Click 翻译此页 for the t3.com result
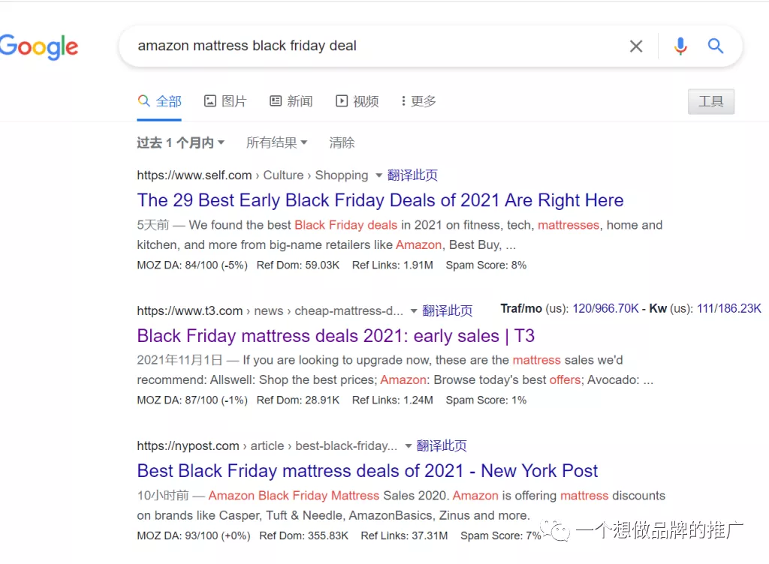The width and height of the screenshot is (769, 564). tap(448, 311)
